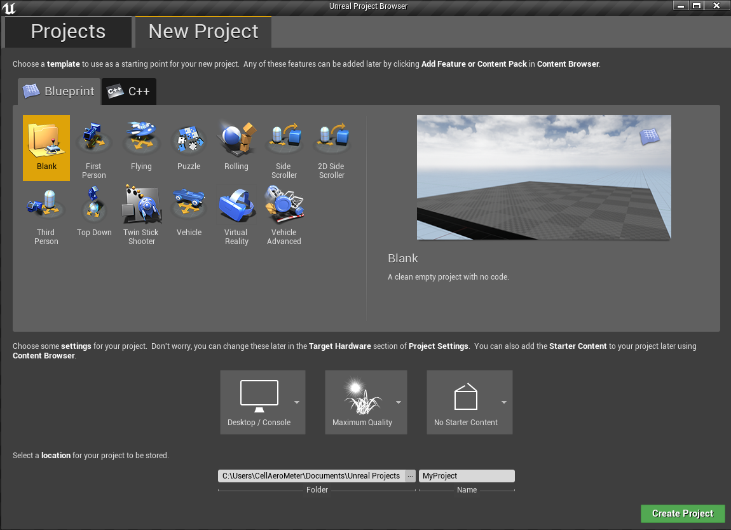Image resolution: width=731 pixels, height=530 pixels.
Task: Open the Desktop / Console dropdown arrow
Action: 297,402
